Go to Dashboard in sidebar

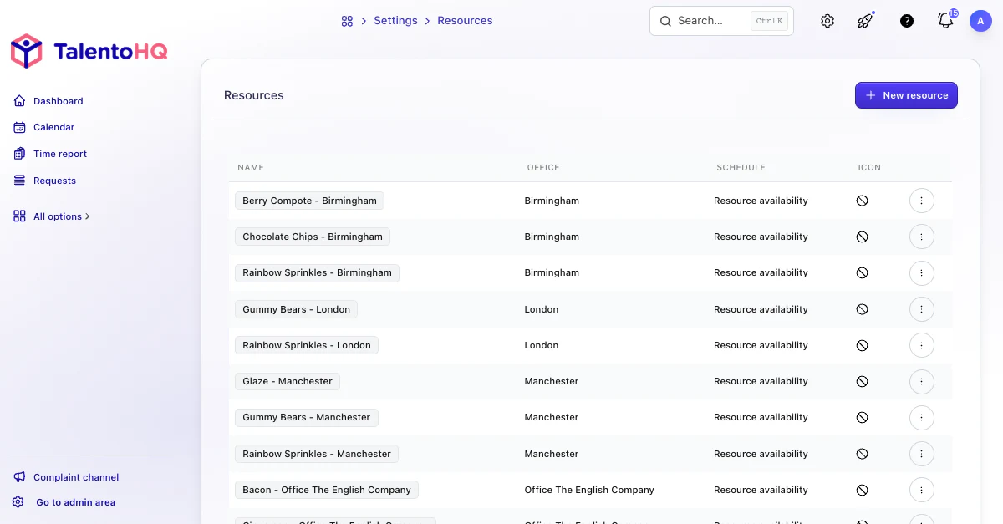(x=59, y=101)
